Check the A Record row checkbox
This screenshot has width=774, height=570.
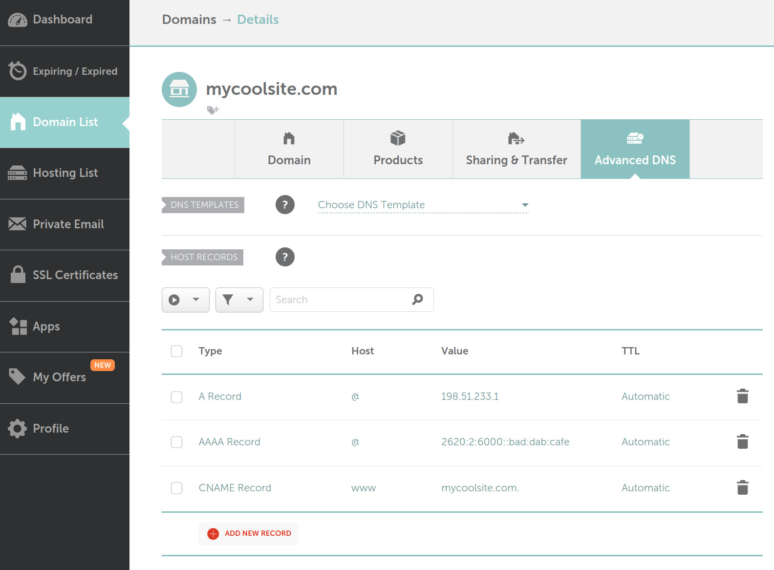pyautogui.click(x=176, y=396)
